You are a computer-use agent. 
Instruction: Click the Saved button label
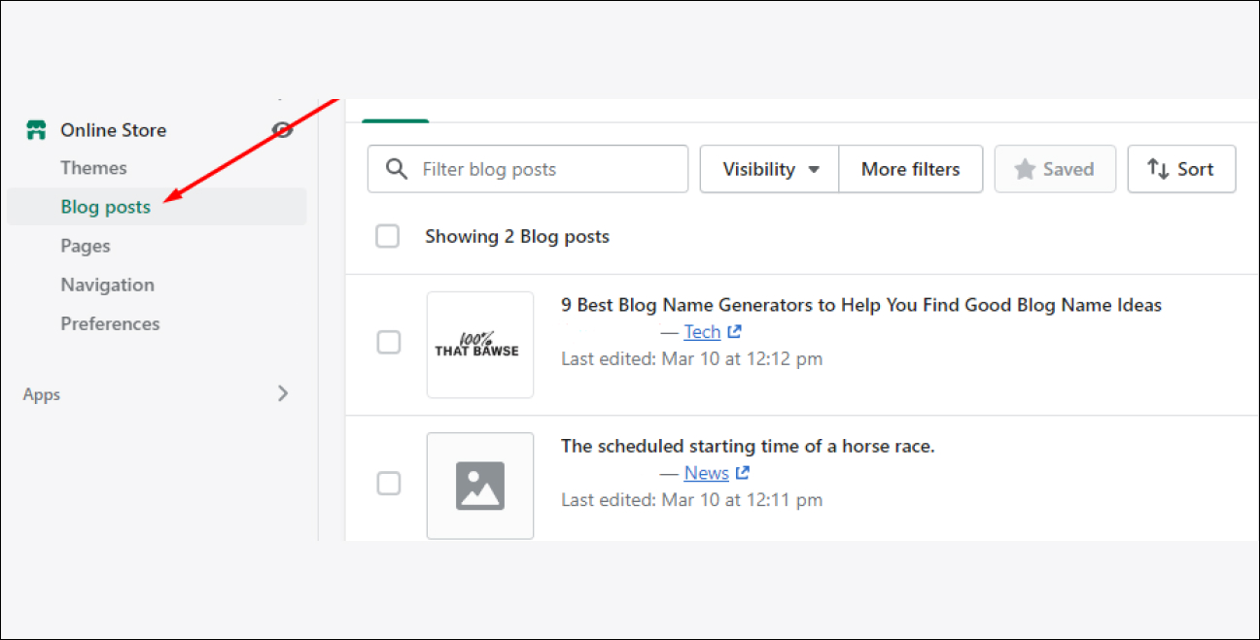(1068, 169)
